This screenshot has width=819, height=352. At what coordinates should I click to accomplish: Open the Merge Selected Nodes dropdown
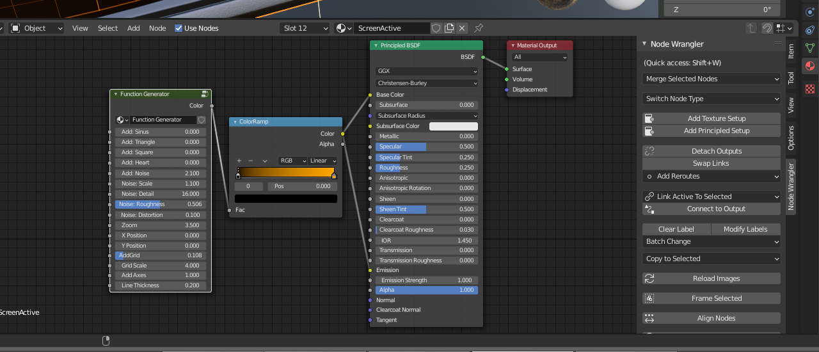[x=712, y=79]
